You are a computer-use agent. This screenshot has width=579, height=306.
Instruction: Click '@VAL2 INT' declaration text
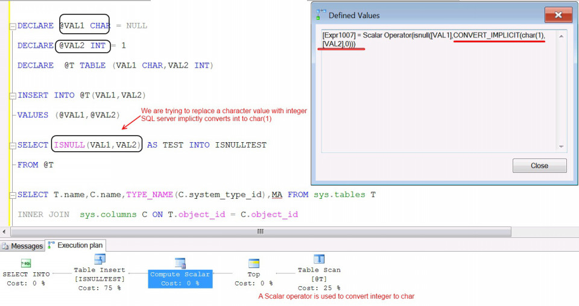[x=83, y=45]
